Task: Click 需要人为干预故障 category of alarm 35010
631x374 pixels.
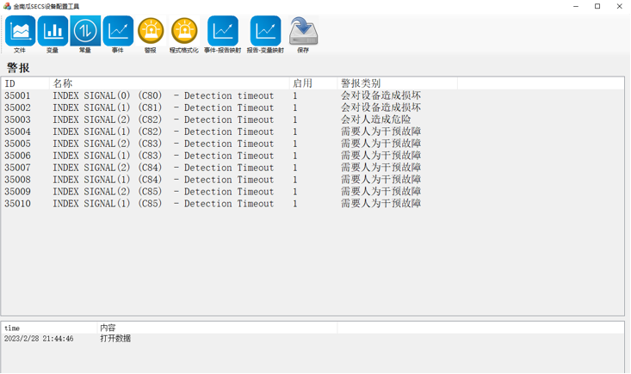Action: point(380,205)
